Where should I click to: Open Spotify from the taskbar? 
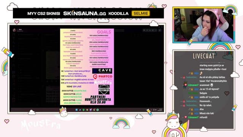point(84,110)
